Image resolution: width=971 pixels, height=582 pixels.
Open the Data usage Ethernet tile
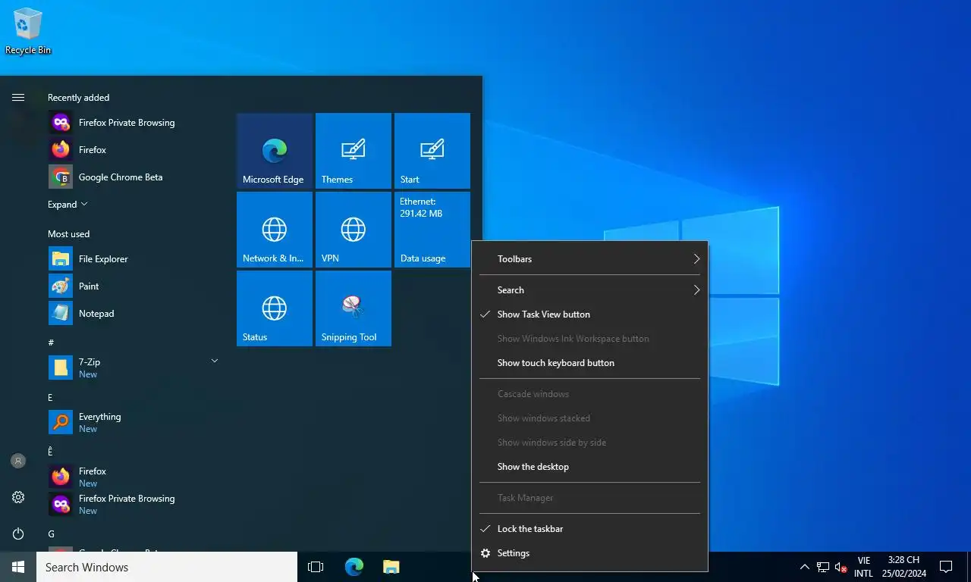432,230
